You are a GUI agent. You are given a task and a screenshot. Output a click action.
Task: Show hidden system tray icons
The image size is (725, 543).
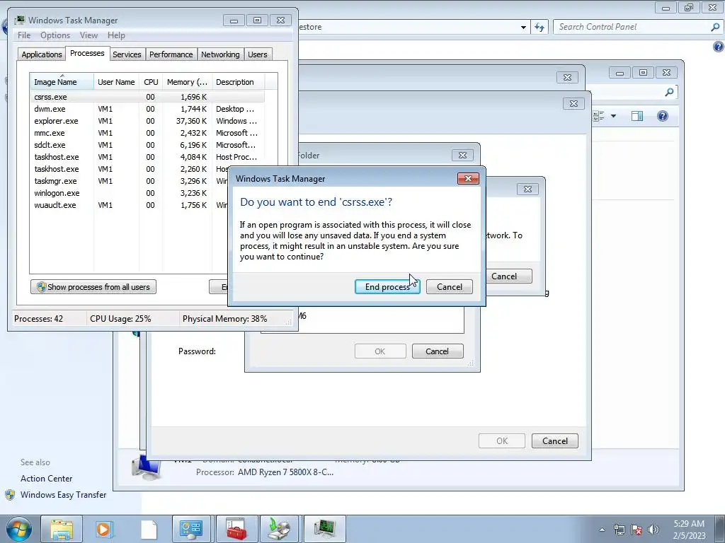(x=602, y=530)
